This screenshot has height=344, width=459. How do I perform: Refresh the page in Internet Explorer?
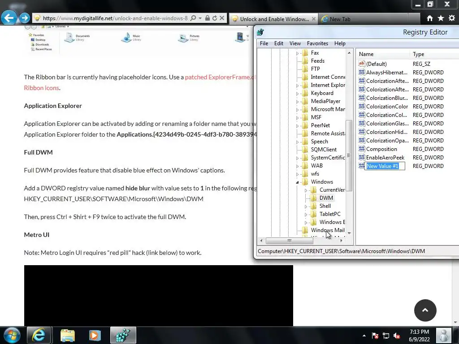215,18
